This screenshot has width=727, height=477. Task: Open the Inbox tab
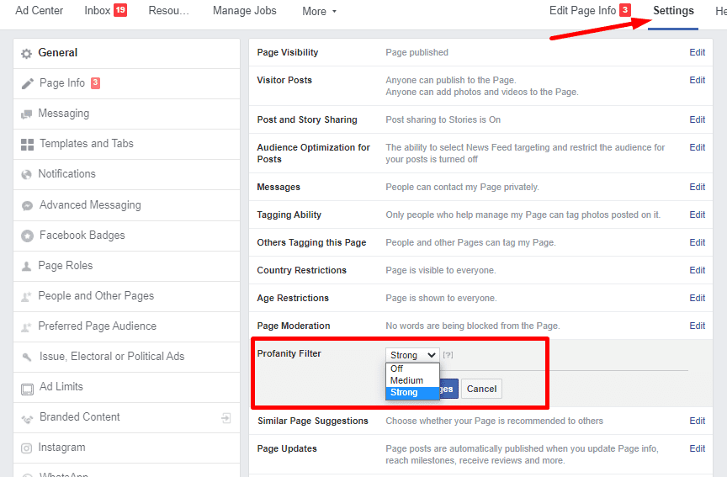pos(98,11)
